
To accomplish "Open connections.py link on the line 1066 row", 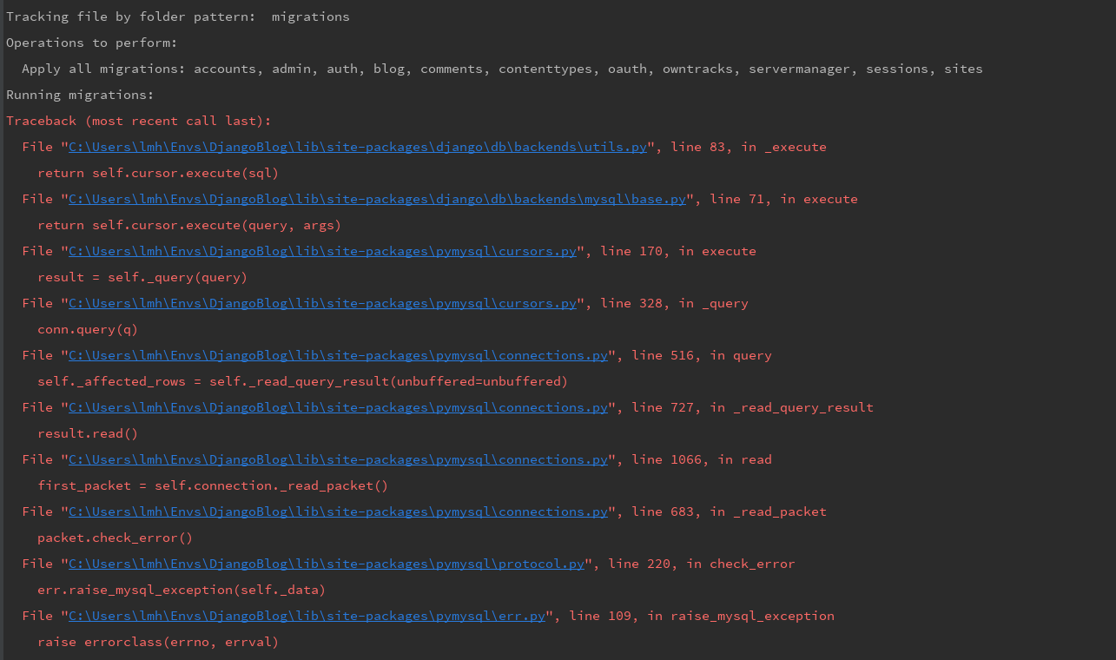I will coord(339,459).
